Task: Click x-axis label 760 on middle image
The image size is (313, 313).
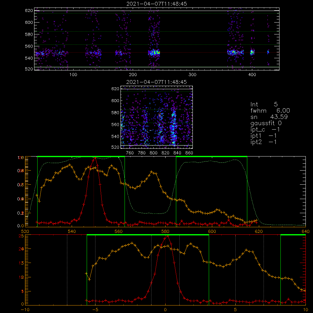Action: [x=130, y=153]
